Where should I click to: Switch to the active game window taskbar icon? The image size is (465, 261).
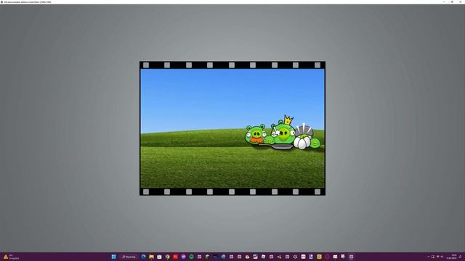(351, 257)
